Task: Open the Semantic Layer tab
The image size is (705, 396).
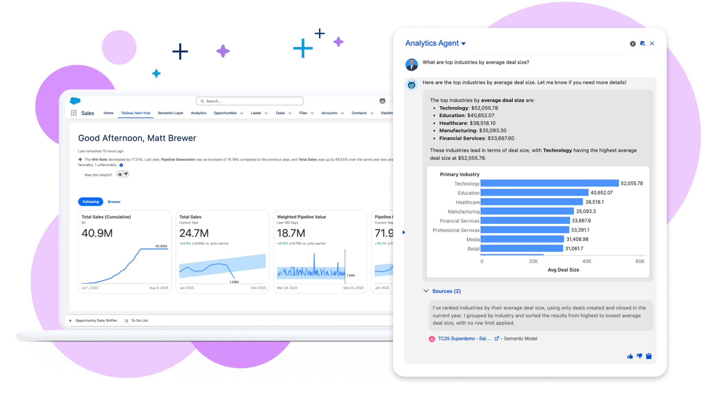Action: coord(170,113)
